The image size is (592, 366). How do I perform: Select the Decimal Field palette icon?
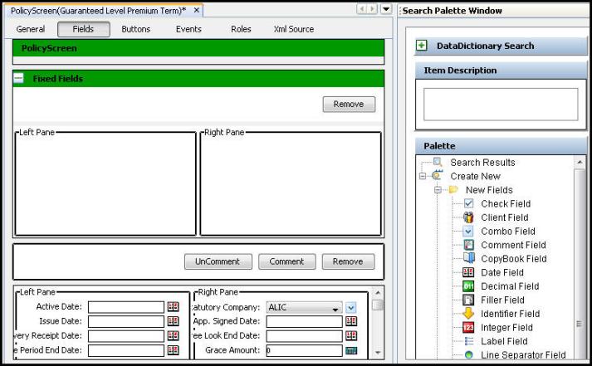click(468, 286)
